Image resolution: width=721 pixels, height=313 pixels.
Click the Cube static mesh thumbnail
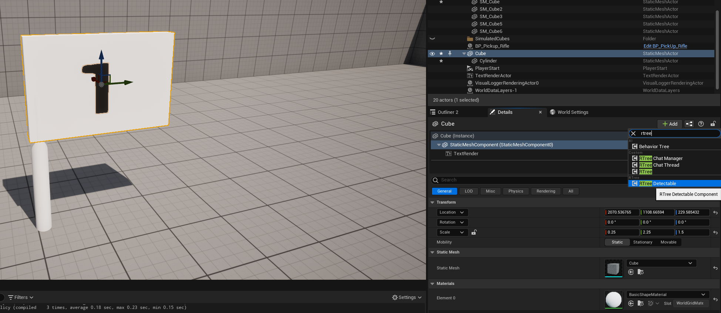click(x=613, y=268)
